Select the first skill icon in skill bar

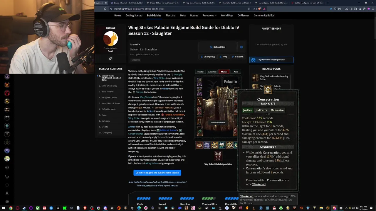point(199,145)
